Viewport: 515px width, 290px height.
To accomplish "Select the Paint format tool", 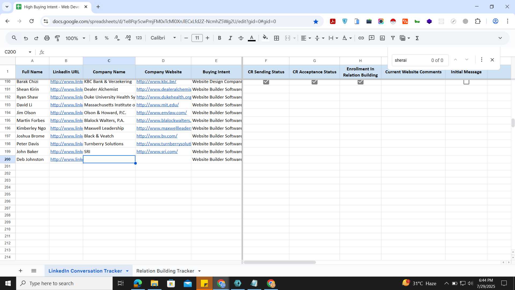I will tap(57, 38).
